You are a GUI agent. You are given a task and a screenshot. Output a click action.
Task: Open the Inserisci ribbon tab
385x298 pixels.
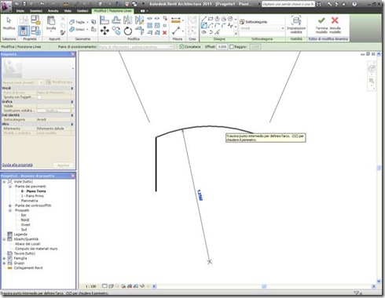coord(36,11)
